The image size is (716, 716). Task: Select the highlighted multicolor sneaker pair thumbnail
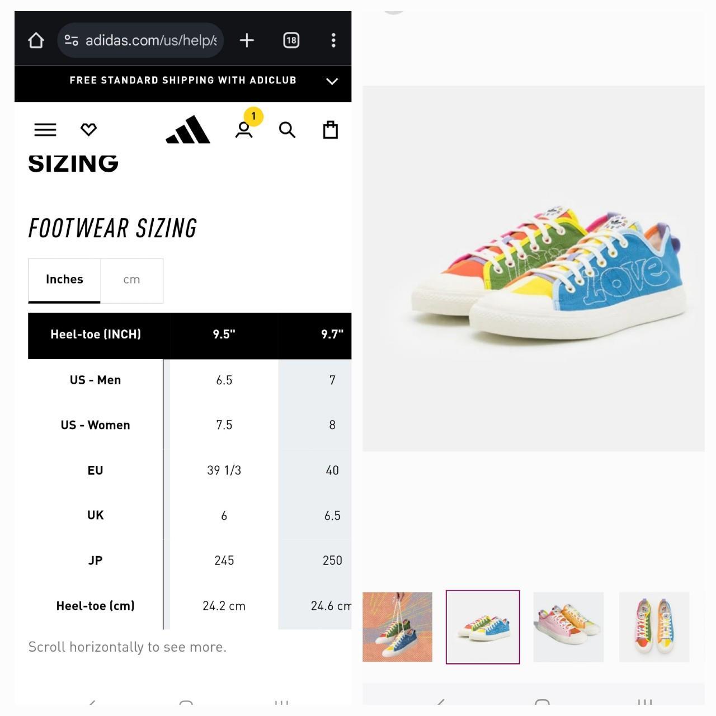[483, 627]
